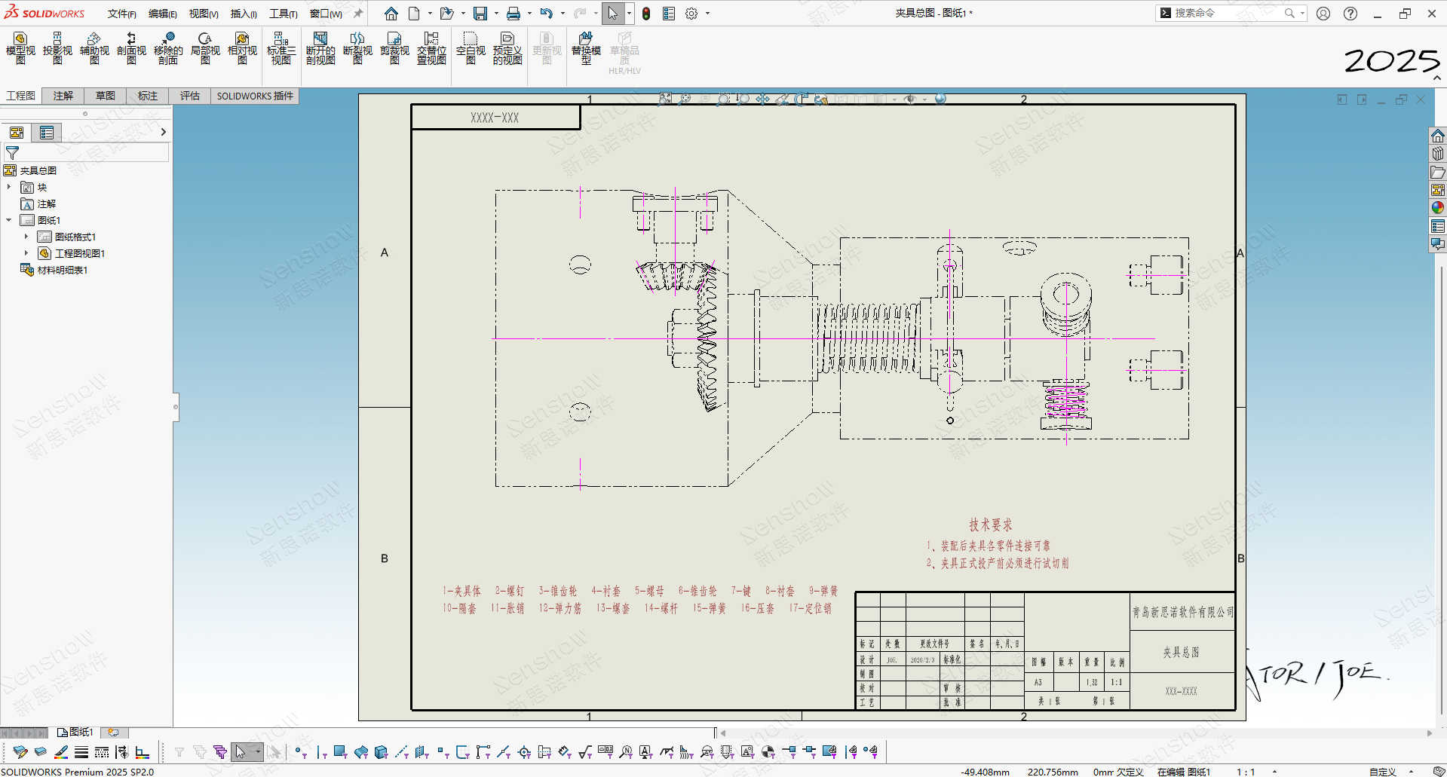
Task: Open the Appearances color ball pane
Action: (x=1438, y=208)
